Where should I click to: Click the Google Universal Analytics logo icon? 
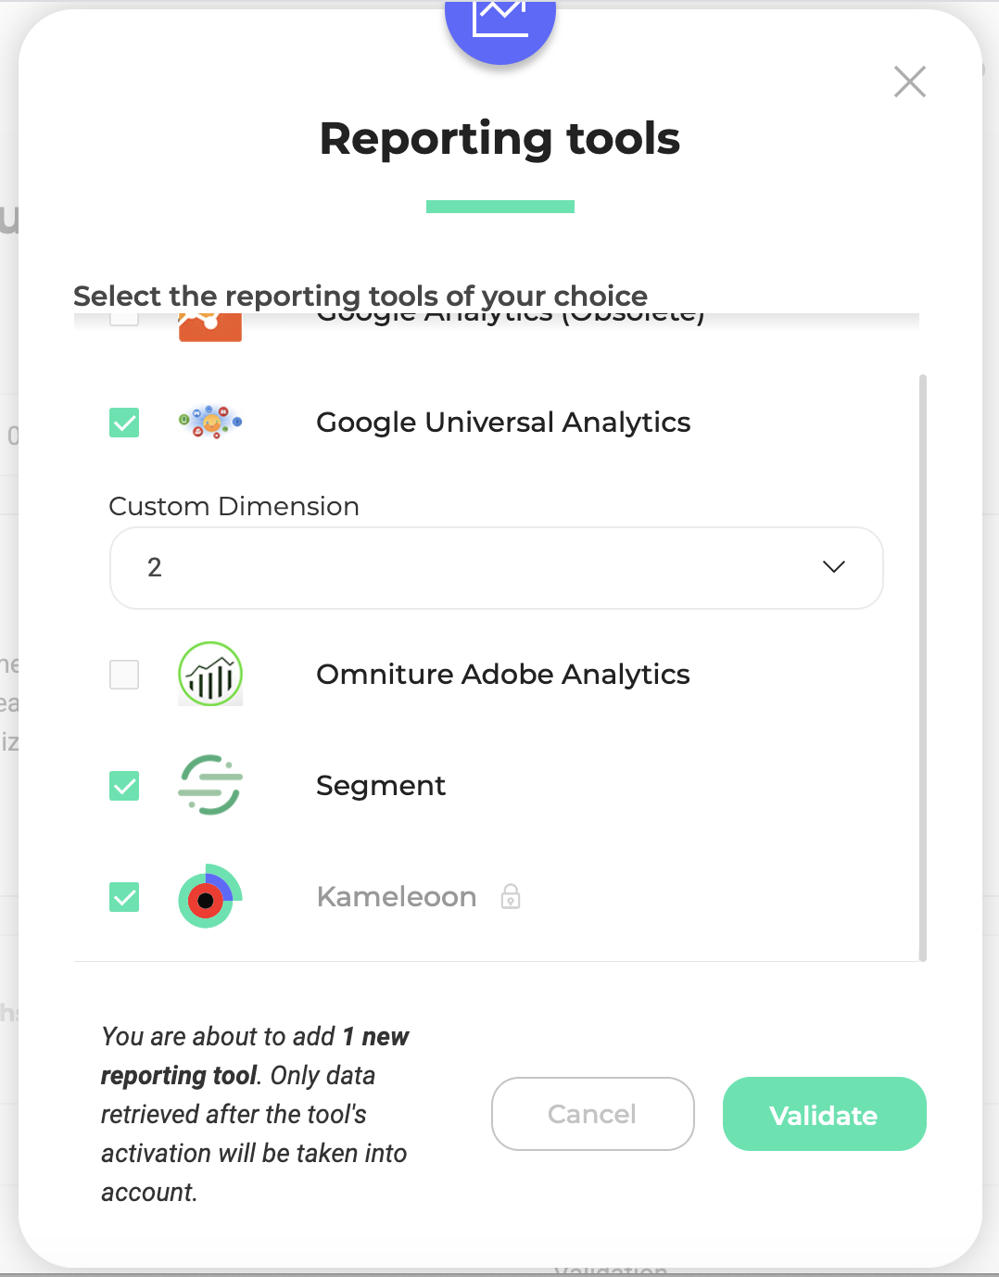coord(210,423)
